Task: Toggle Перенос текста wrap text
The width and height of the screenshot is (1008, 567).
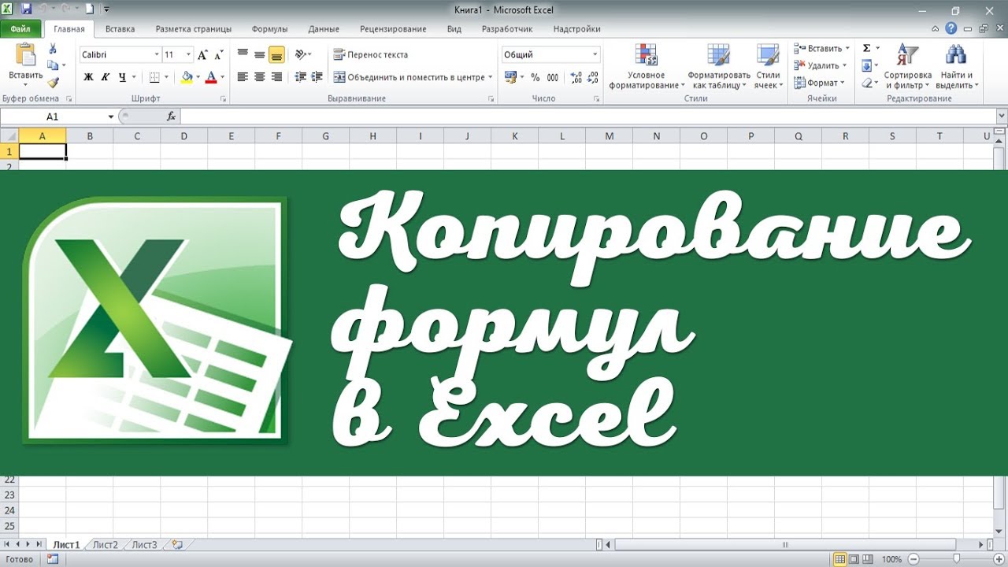Action: (371, 55)
